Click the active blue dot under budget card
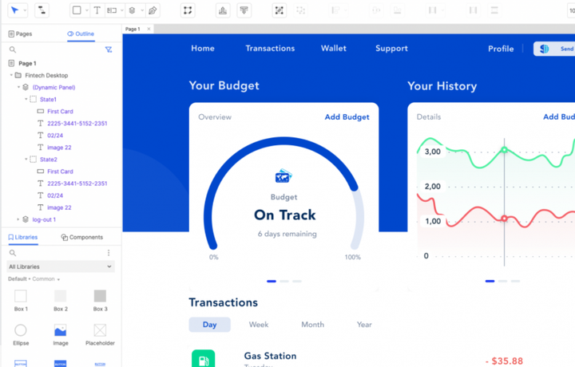 [x=272, y=282]
